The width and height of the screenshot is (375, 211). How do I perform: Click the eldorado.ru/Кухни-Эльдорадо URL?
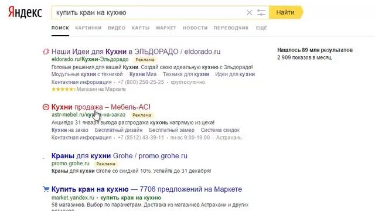click(90, 59)
